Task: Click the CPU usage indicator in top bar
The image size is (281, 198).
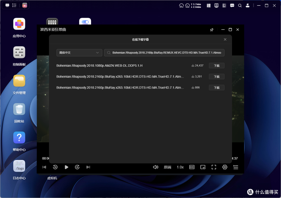Action: pos(181,5)
